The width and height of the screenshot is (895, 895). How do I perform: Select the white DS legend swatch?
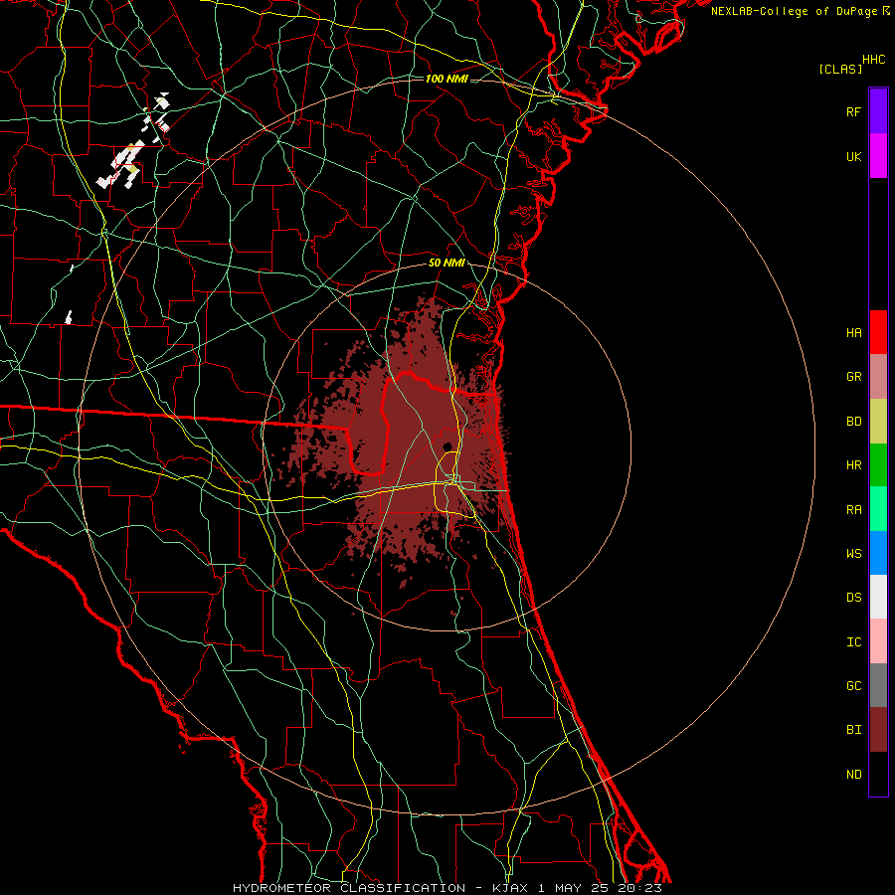tap(878, 597)
